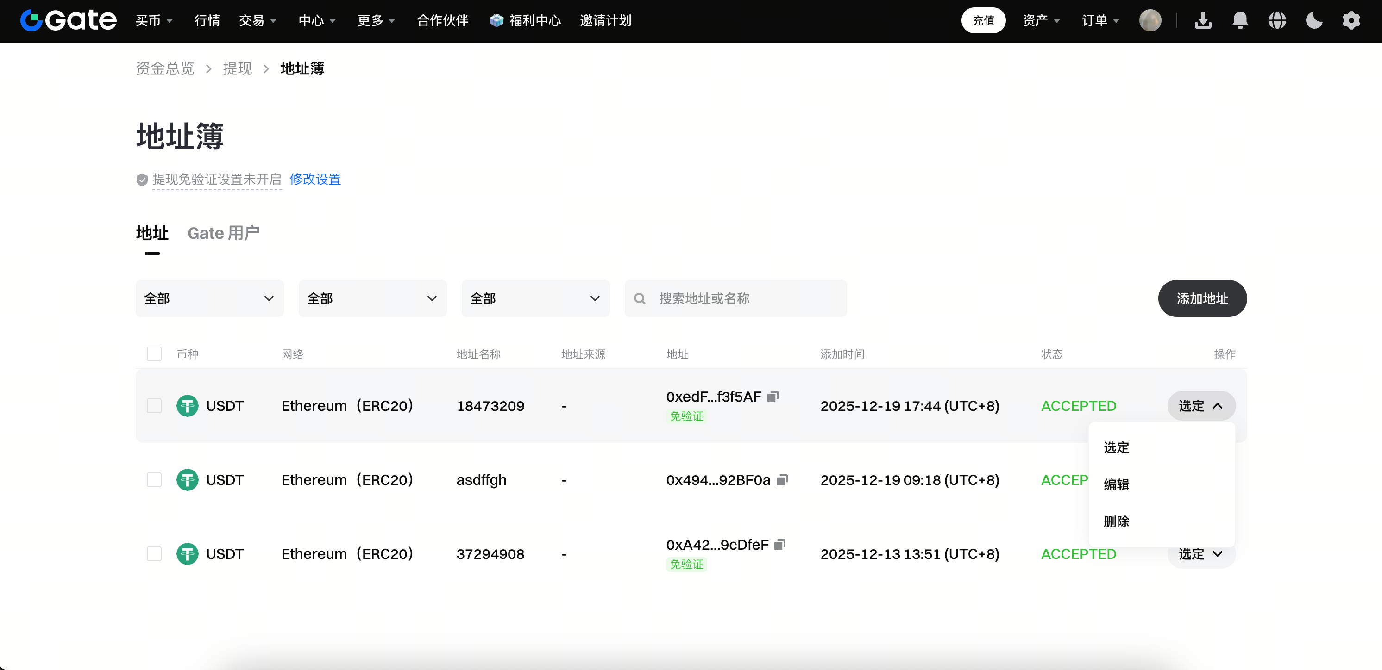Copy the 0xA42...9cDfeF address

click(x=780, y=545)
